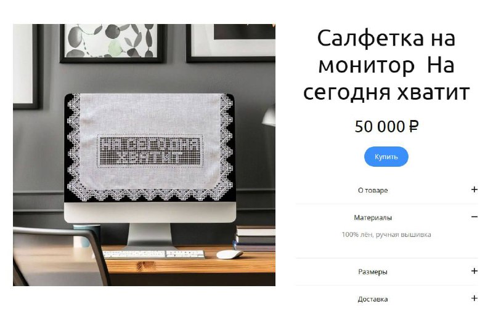Open the Доставка section label
This screenshot has height=320, width=493.
[373, 299]
